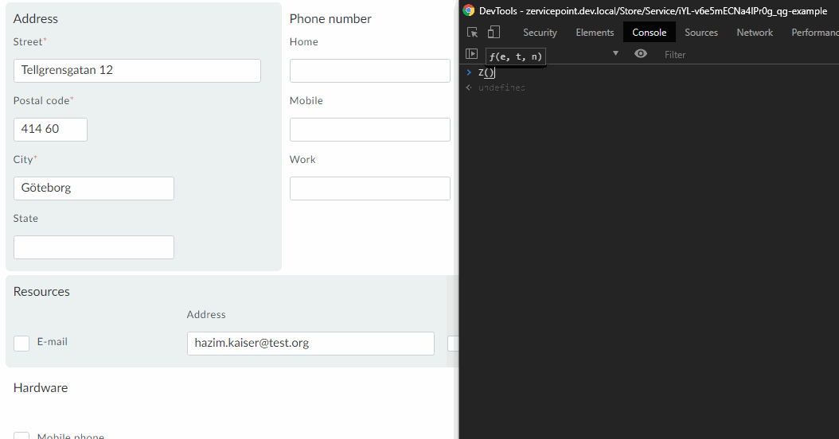
Task: Activate the inspect element picker icon
Action: 472,33
